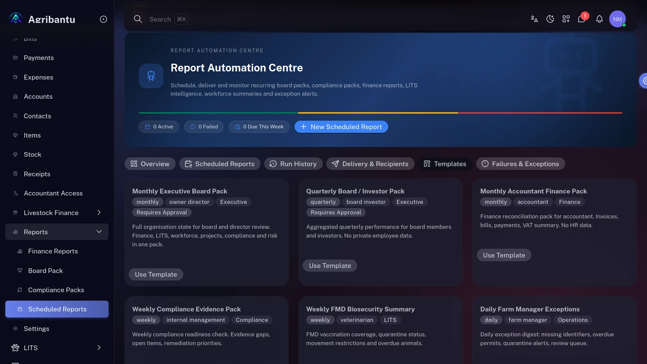
Task: Click the Expenses sidebar icon
Action: 15,77
